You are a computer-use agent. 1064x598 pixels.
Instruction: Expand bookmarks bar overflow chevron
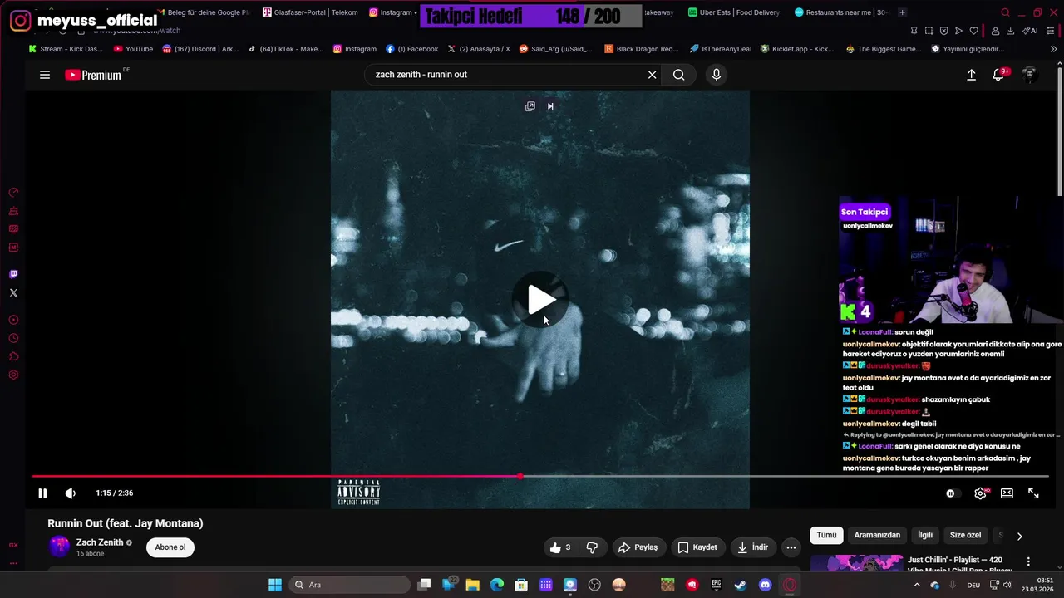[x=1054, y=49]
